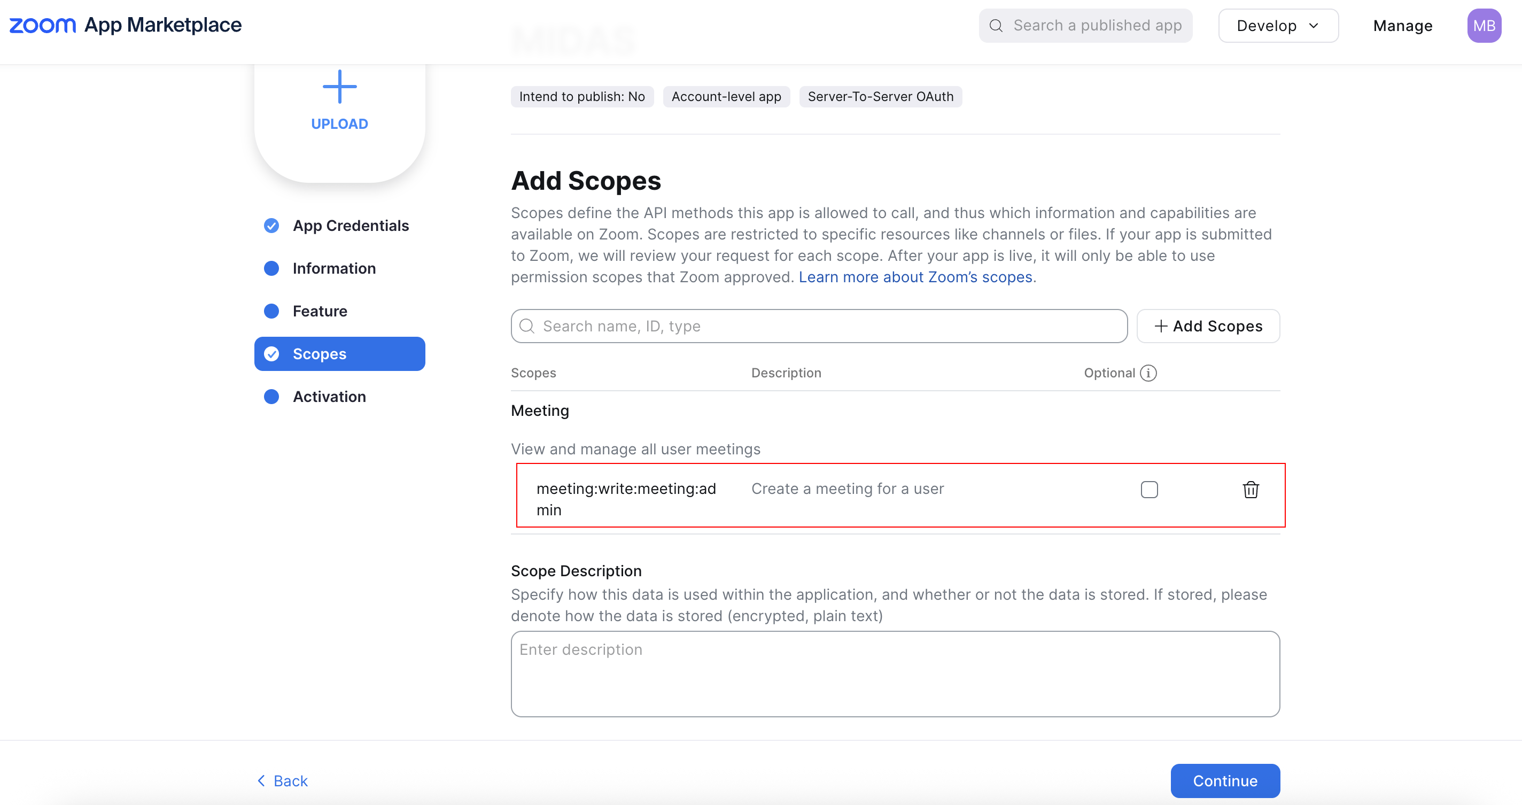The width and height of the screenshot is (1522, 805).
Task: Click the Activation step dot
Action: click(x=271, y=397)
